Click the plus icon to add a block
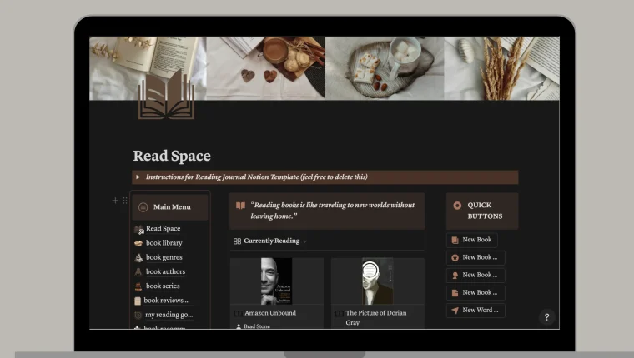The image size is (634, 358). (x=115, y=201)
